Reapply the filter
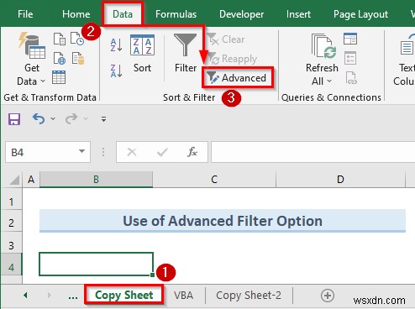Screen dimensions: 415x309 tap(233, 59)
